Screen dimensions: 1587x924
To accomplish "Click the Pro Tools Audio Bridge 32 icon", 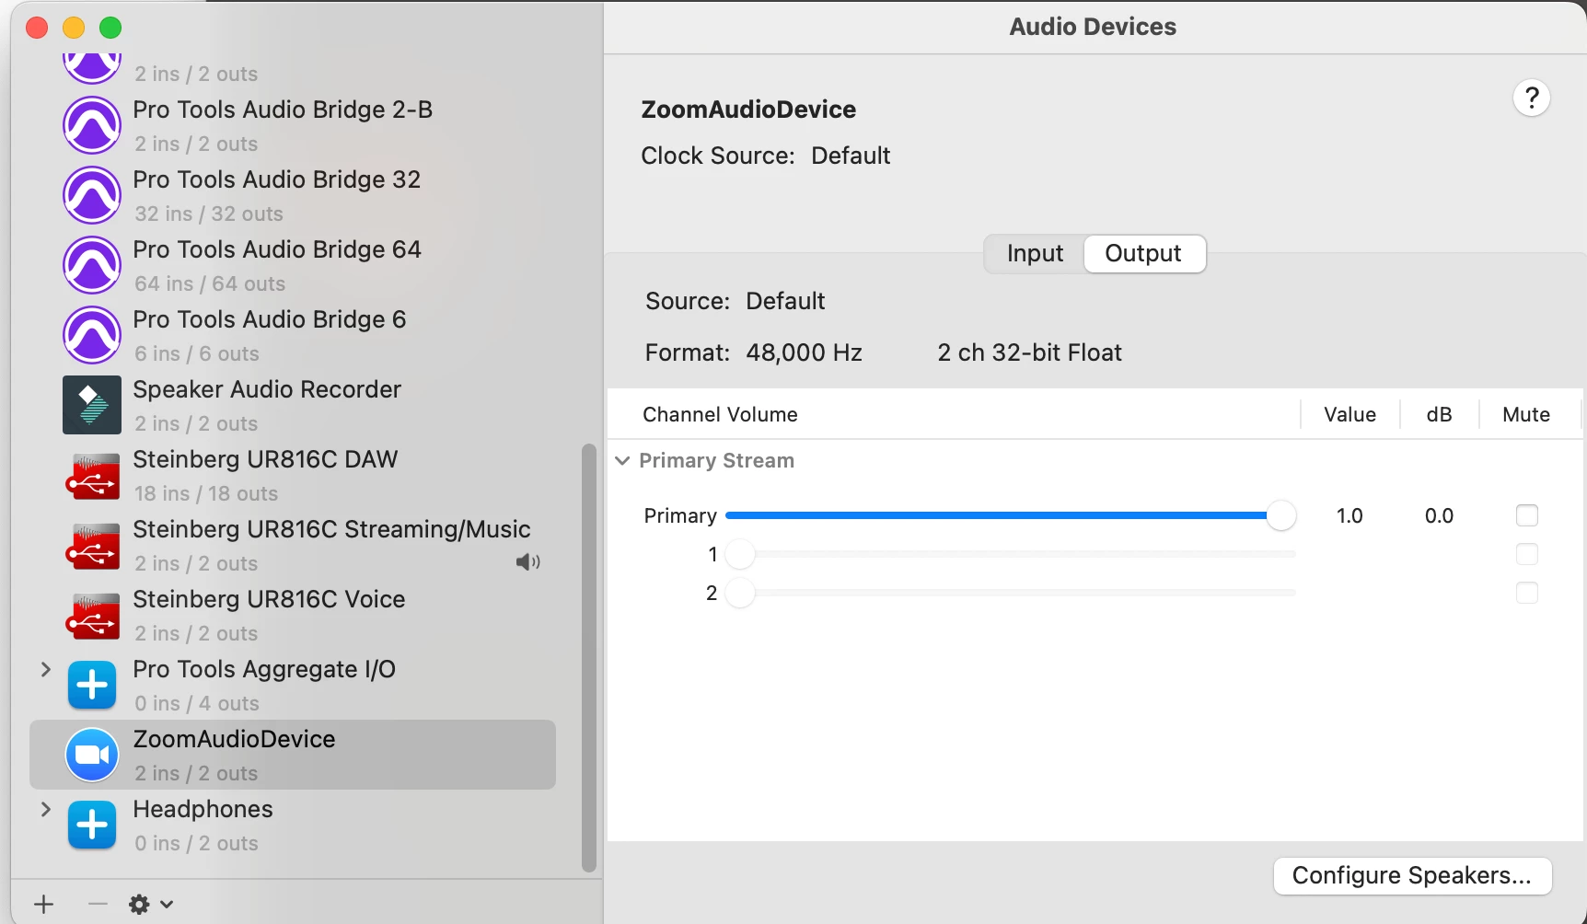I will (92, 195).
